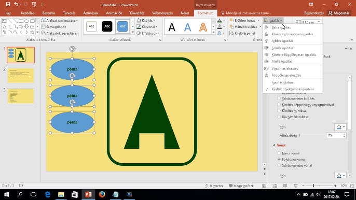Click Előbbre hozás bring forward button
356x200 pixels.
pyautogui.click(x=242, y=20)
